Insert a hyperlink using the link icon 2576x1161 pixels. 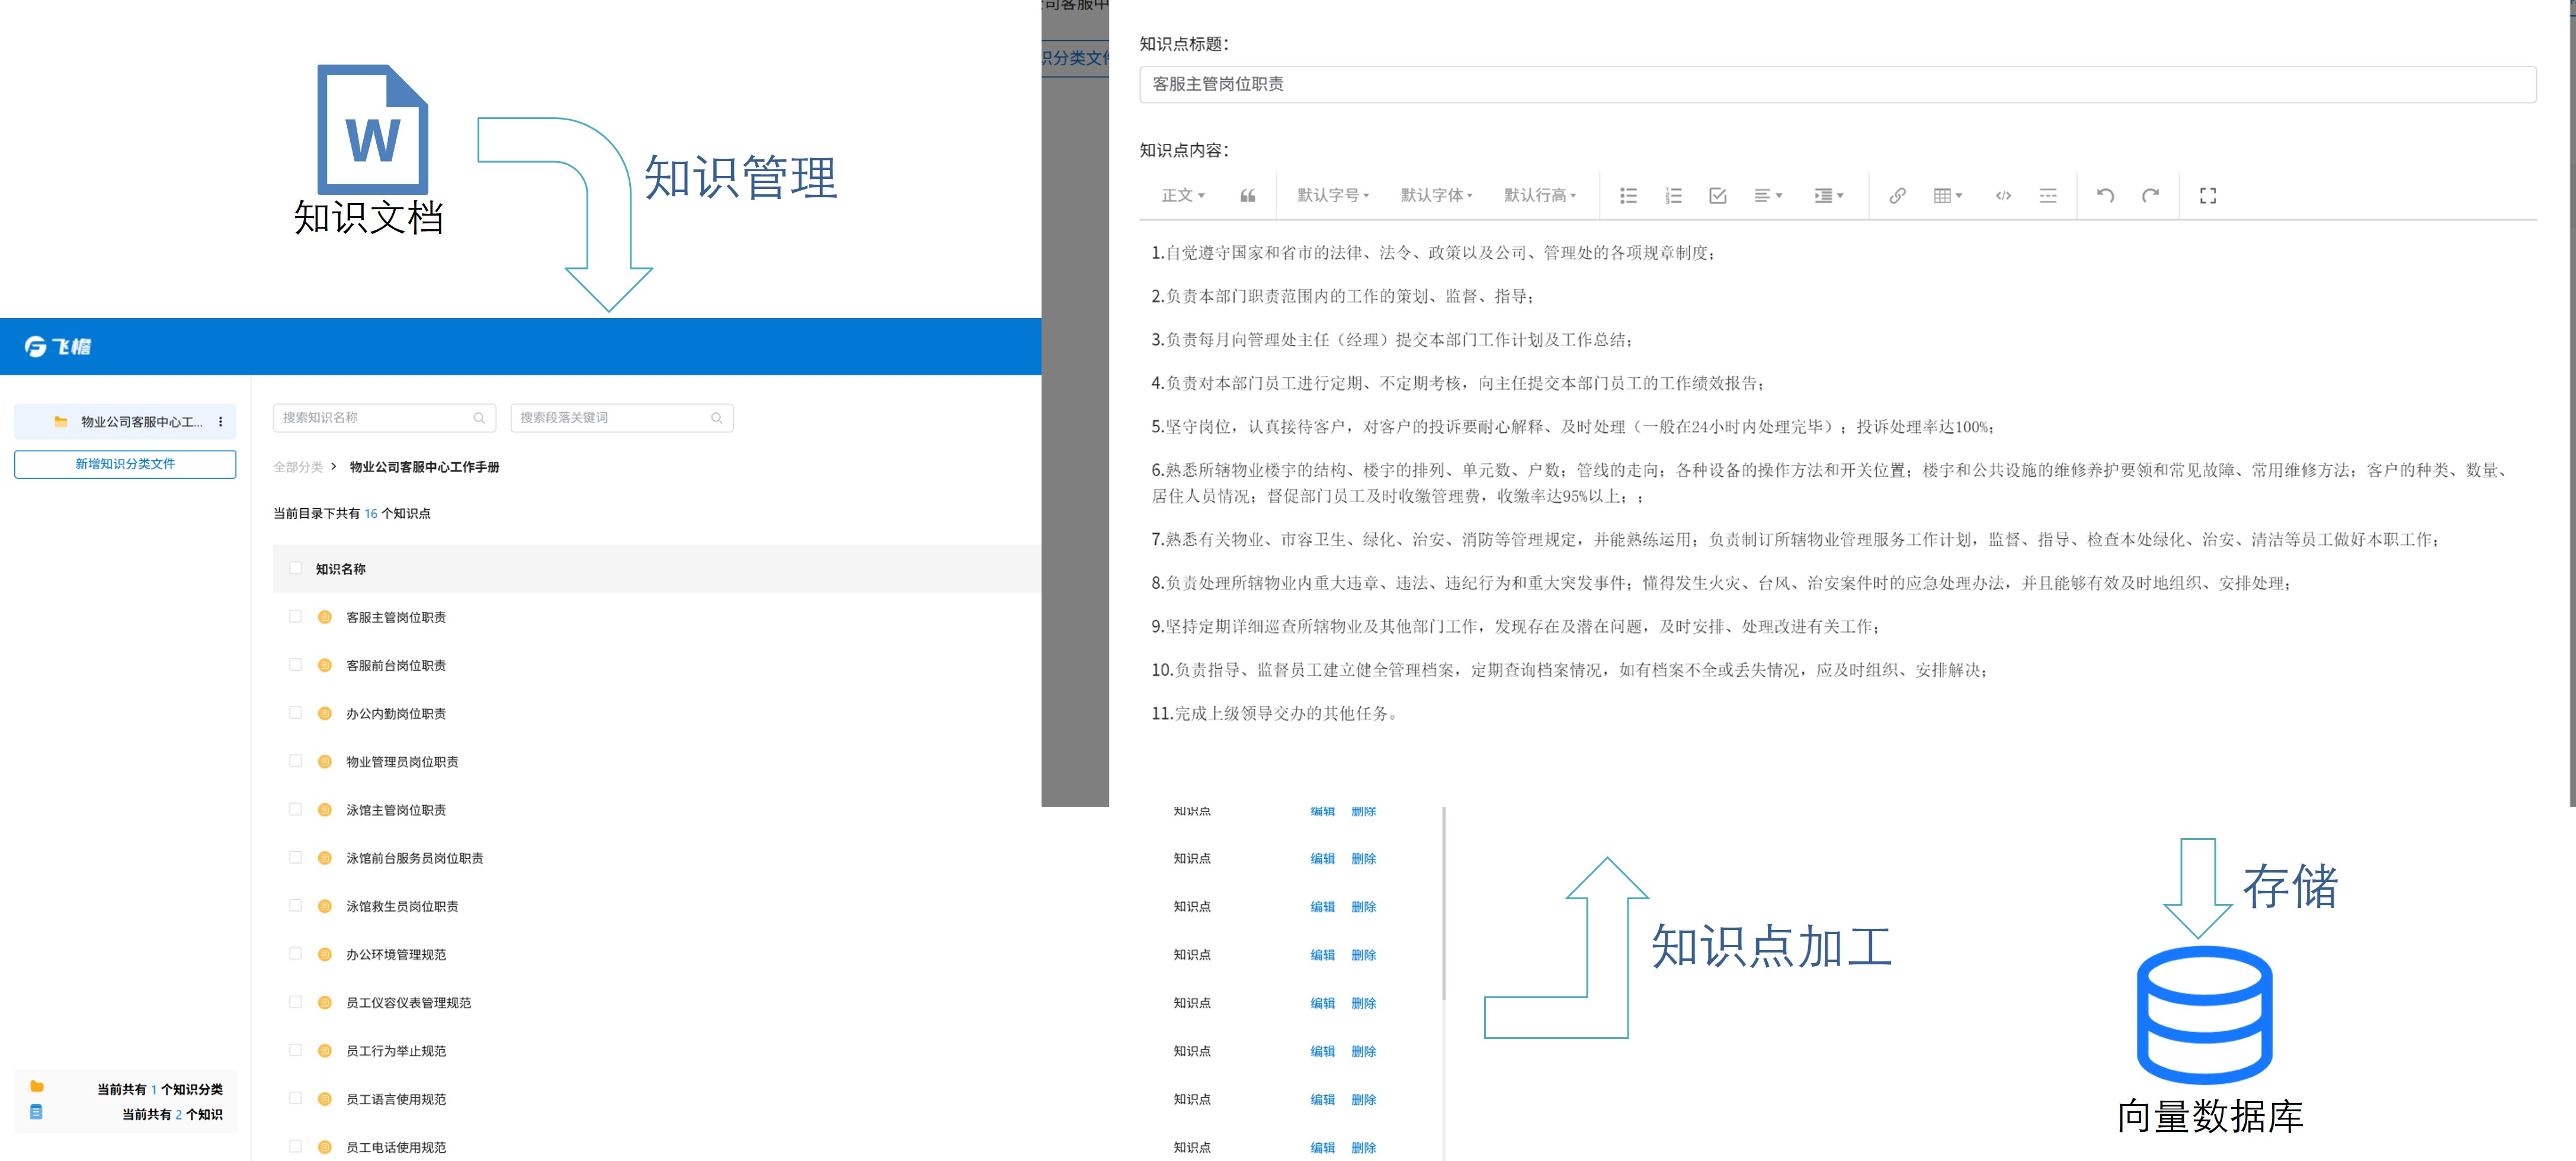click(1897, 196)
